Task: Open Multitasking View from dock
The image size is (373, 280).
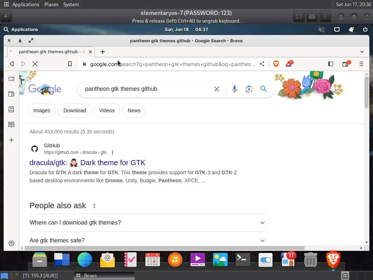Action: point(62,260)
